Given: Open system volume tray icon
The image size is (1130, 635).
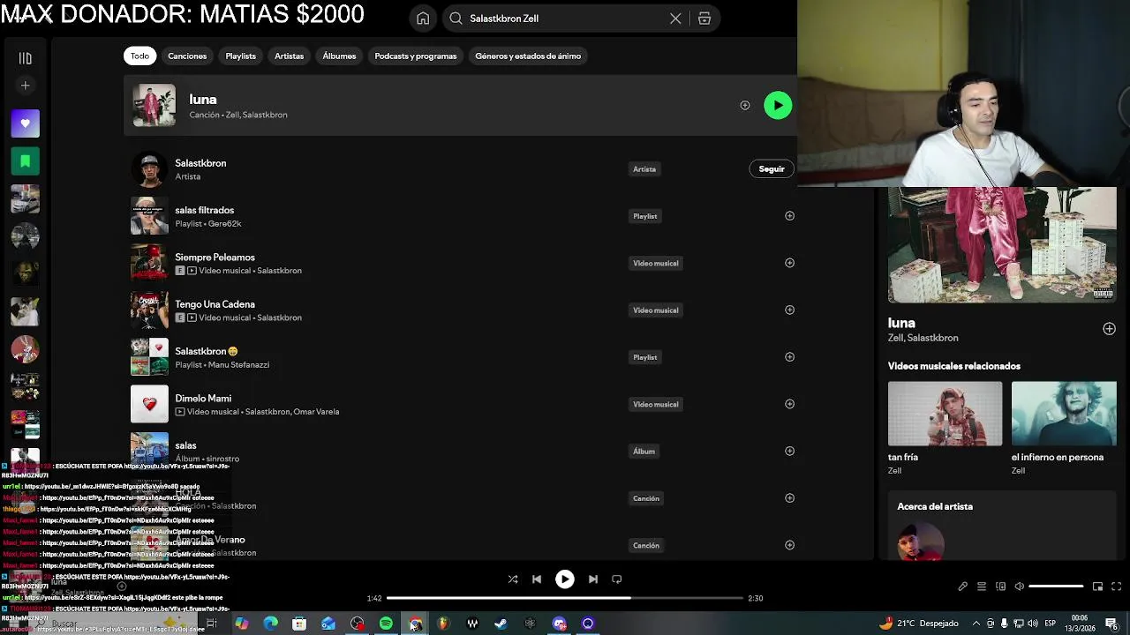Looking at the screenshot, I should (1034, 624).
